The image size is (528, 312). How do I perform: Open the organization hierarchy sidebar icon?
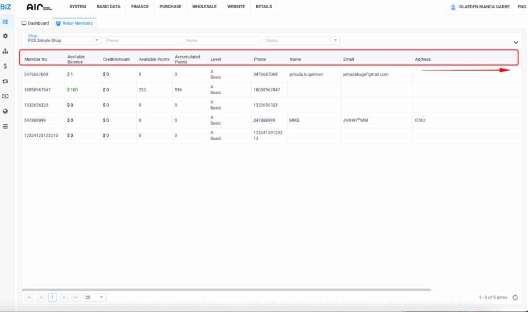tap(5, 51)
